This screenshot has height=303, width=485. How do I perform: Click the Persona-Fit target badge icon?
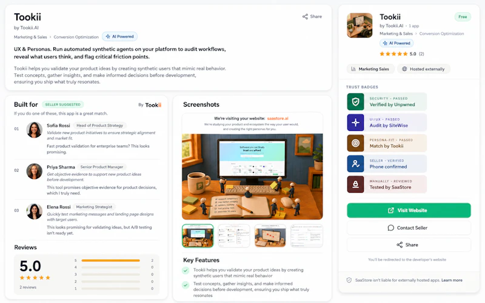[355, 143]
